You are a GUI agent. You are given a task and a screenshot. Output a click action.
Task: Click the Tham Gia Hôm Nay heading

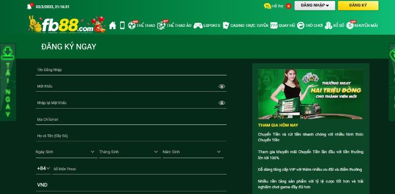click(x=278, y=125)
